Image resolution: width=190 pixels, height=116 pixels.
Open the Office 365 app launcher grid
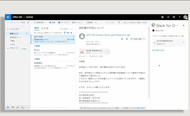(x=8, y=17)
